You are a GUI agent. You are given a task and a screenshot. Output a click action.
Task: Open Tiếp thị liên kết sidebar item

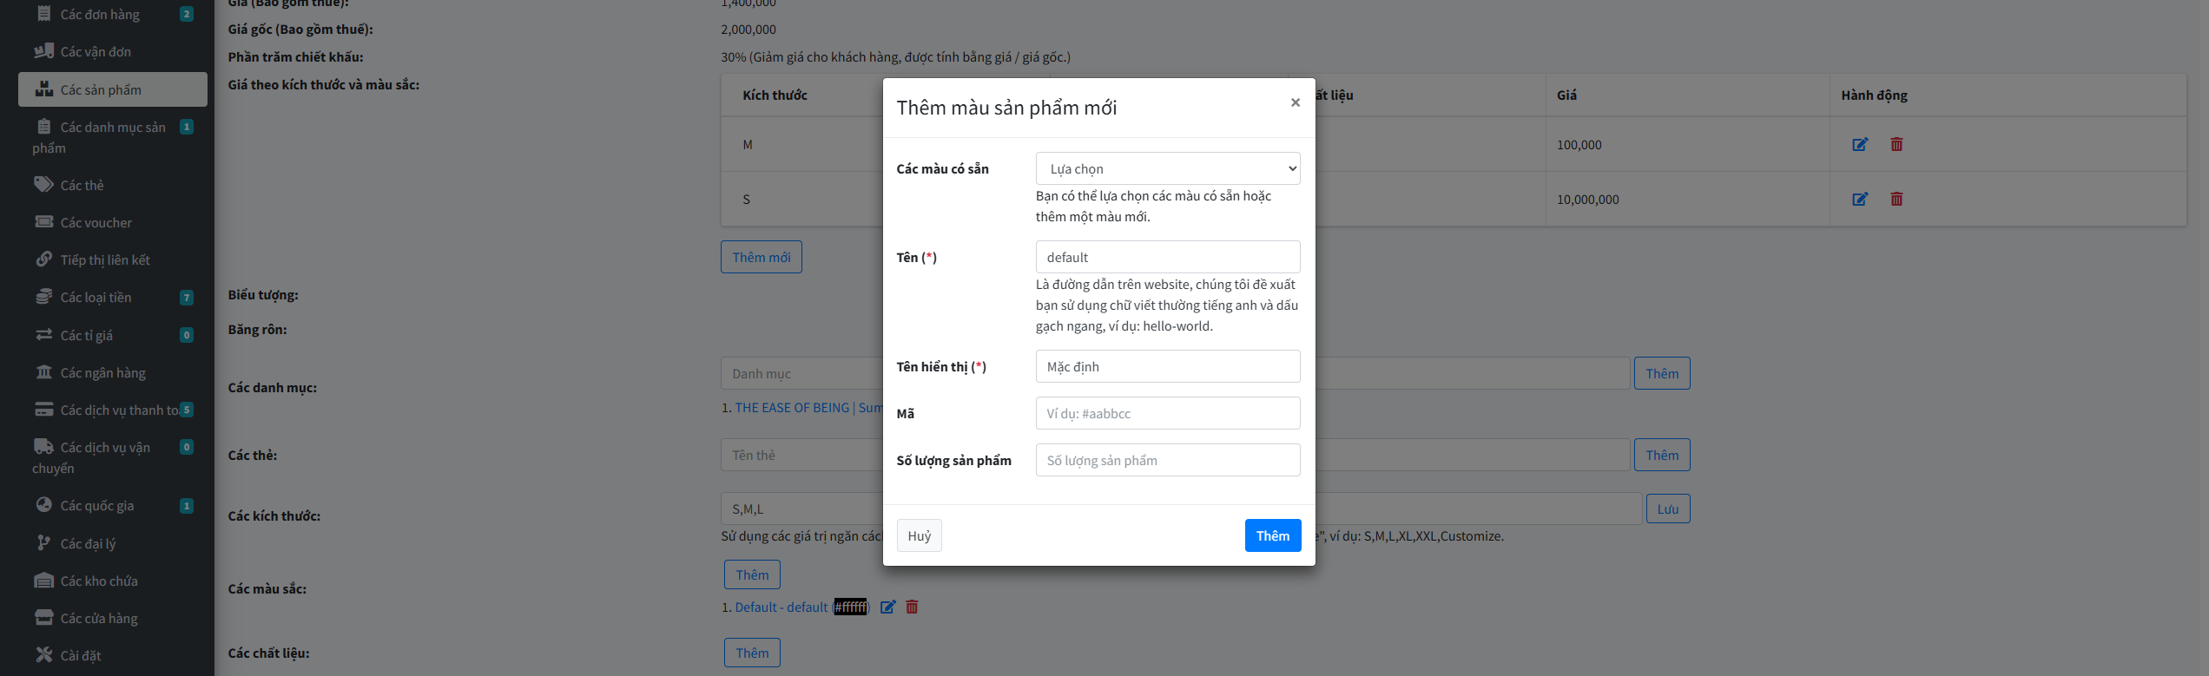[x=104, y=260]
